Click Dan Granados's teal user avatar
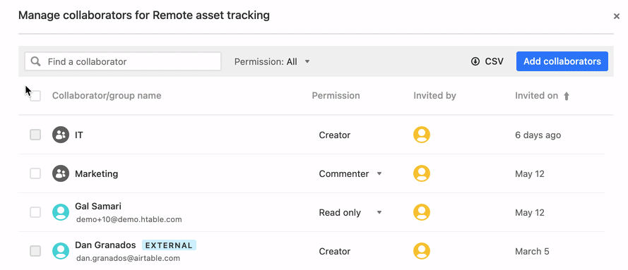Viewport: 628px width, 270px height. pos(61,251)
